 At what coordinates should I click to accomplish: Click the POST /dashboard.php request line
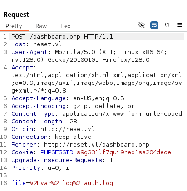62,37
